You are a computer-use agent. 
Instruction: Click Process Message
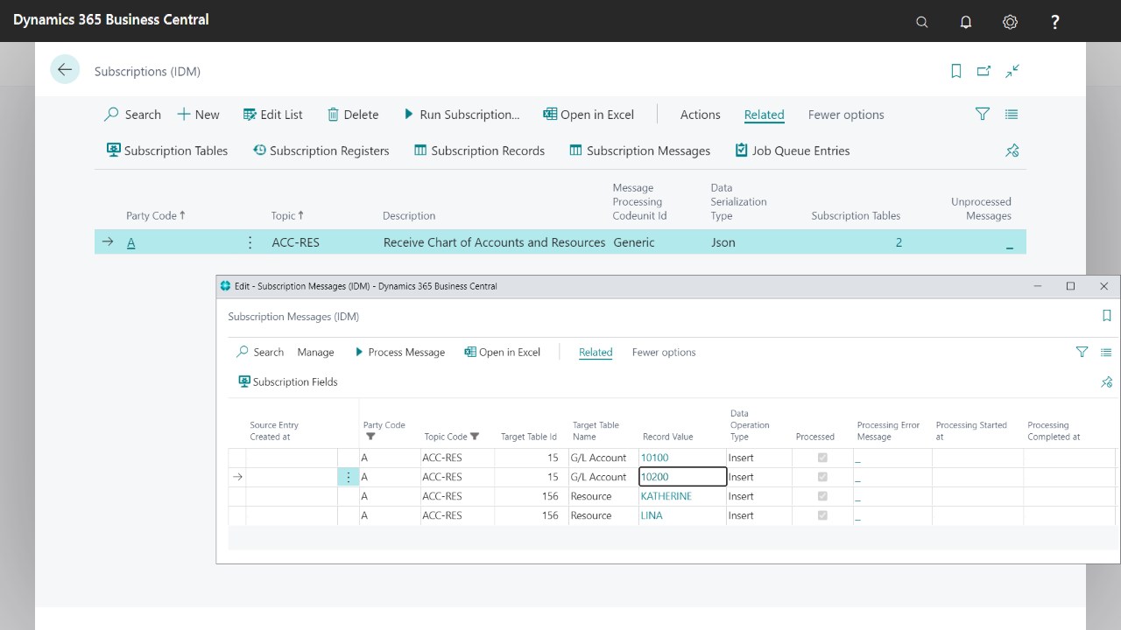(x=400, y=352)
